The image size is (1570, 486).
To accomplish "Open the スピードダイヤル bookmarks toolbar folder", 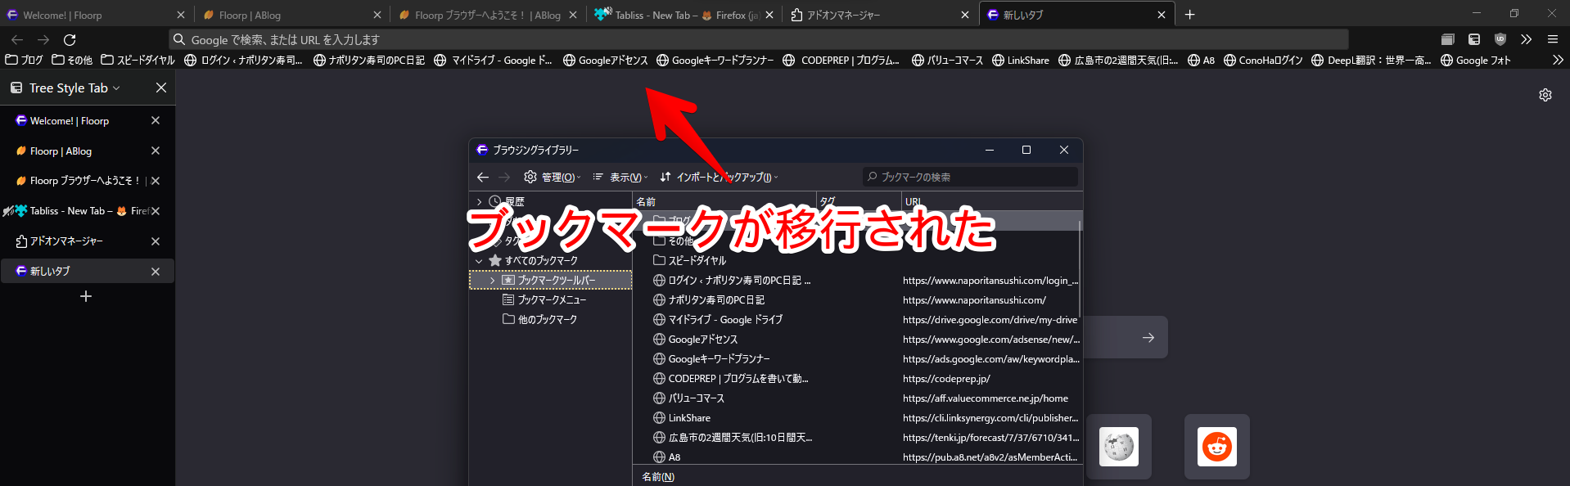I will pos(138,60).
